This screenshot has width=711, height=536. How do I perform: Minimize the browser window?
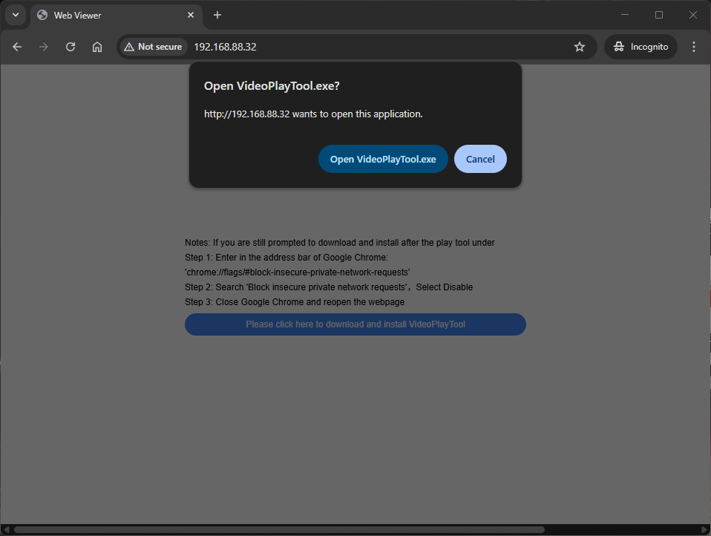tap(625, 15)
